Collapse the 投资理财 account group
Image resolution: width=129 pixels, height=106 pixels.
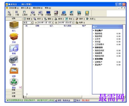tap(93, 59)
